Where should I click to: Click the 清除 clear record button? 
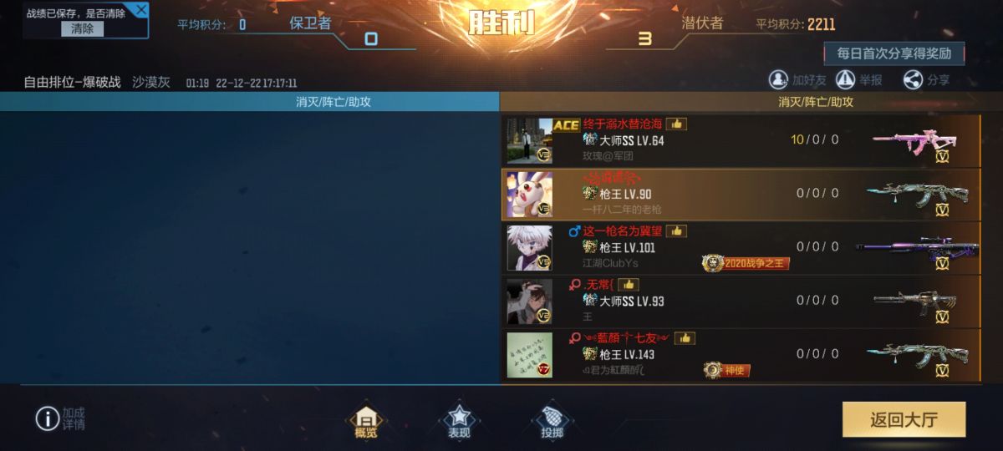click(83, 28)
